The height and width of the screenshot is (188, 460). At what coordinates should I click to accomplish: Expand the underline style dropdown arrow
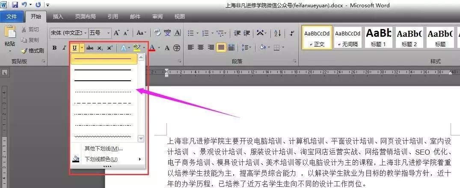(82, 48)
